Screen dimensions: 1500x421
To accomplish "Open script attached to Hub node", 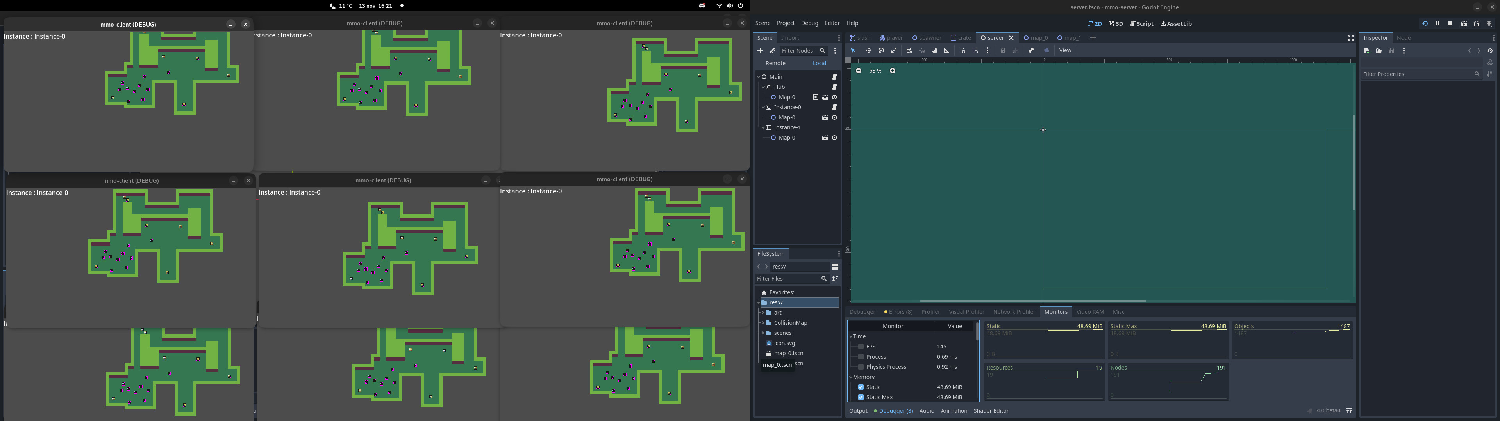I will point(834,87).
